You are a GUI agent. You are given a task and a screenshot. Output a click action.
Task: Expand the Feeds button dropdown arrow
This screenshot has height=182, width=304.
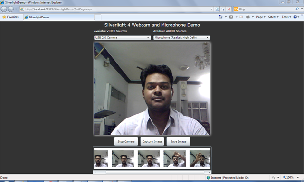click(236, 17)
